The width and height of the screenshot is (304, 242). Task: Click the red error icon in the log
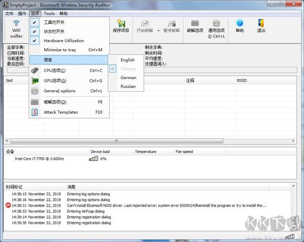click(8, 205)
